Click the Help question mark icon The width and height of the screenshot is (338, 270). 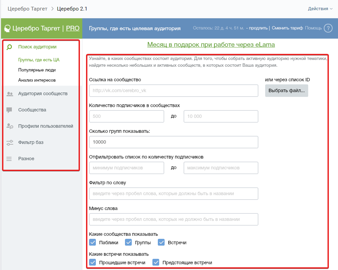pos(328,28)
